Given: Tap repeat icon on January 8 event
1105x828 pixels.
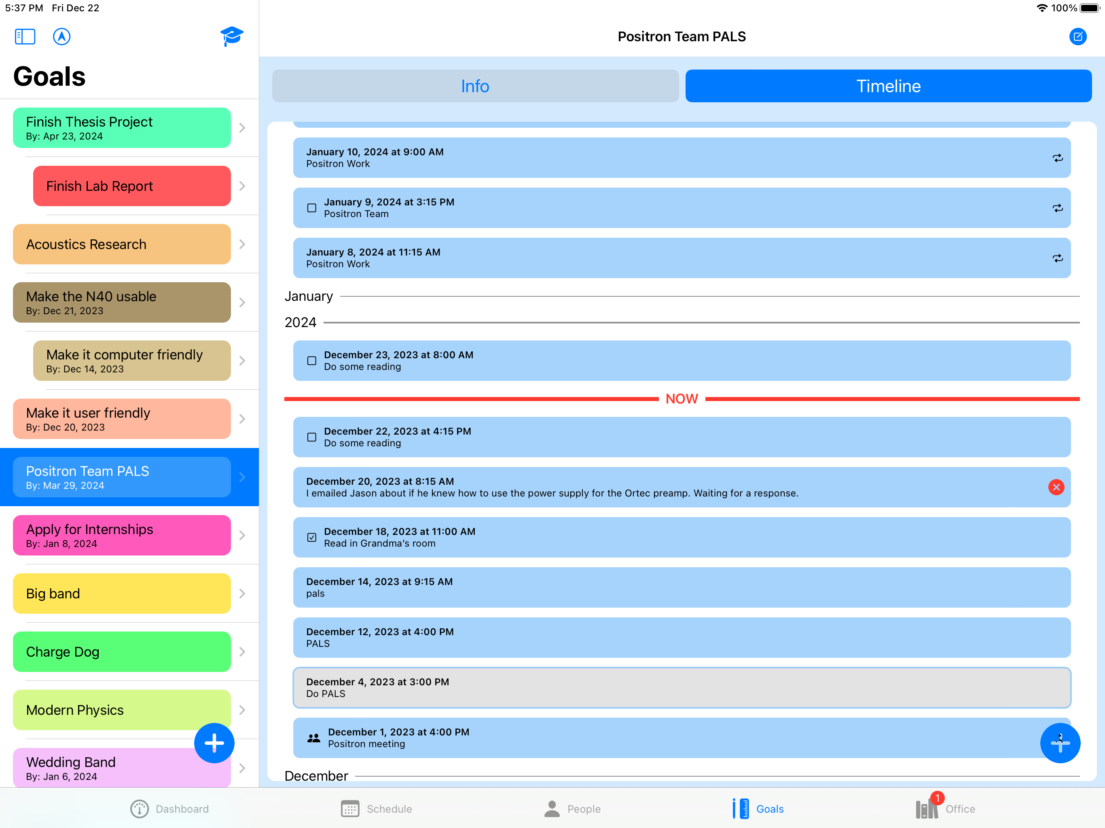Looking at the screenshot, I should (1058, 258).
